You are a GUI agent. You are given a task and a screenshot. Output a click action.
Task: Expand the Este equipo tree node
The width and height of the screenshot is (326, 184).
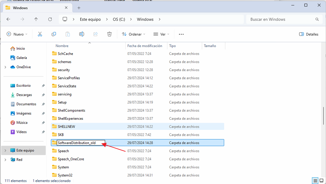click(5, 150)
